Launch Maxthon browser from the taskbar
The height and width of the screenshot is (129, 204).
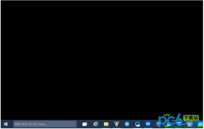click(x=148, y=124)
